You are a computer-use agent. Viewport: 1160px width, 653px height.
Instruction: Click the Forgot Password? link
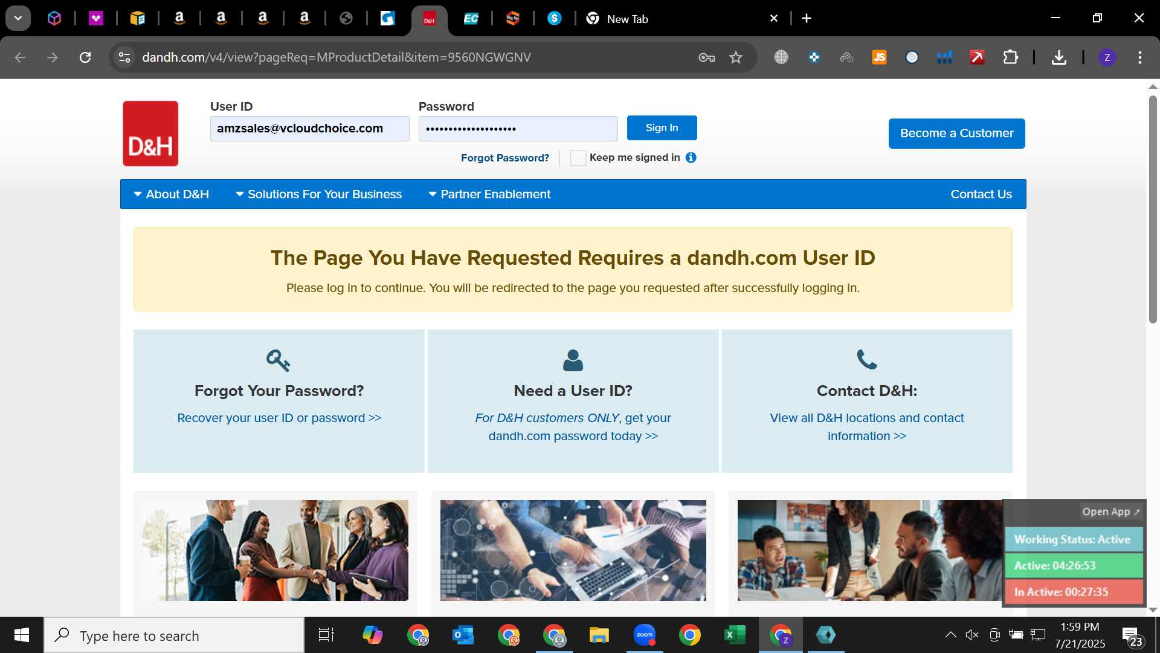click(x=505, y=158)
